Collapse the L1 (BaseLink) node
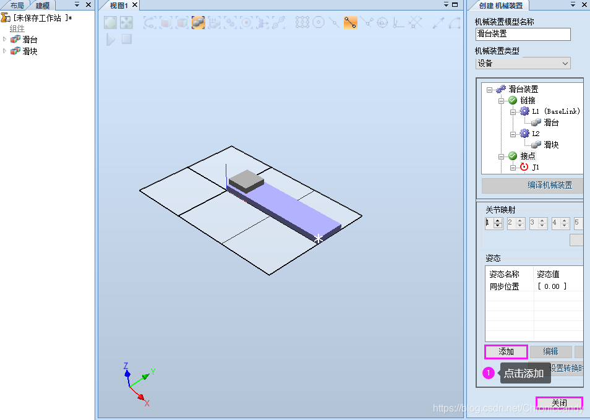 coord(513,112)
